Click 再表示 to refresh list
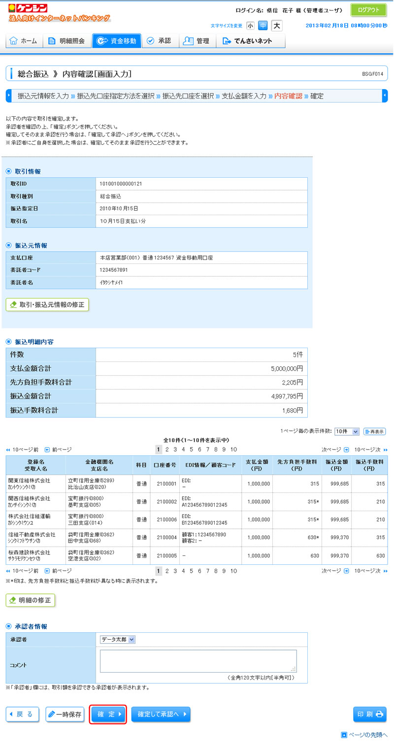 (x=374, y=431)
